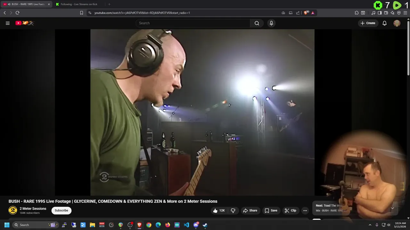Viewport: 410px width, 230px height.
Task: Like the BUSH video (12K)
Action: [219, 211]
